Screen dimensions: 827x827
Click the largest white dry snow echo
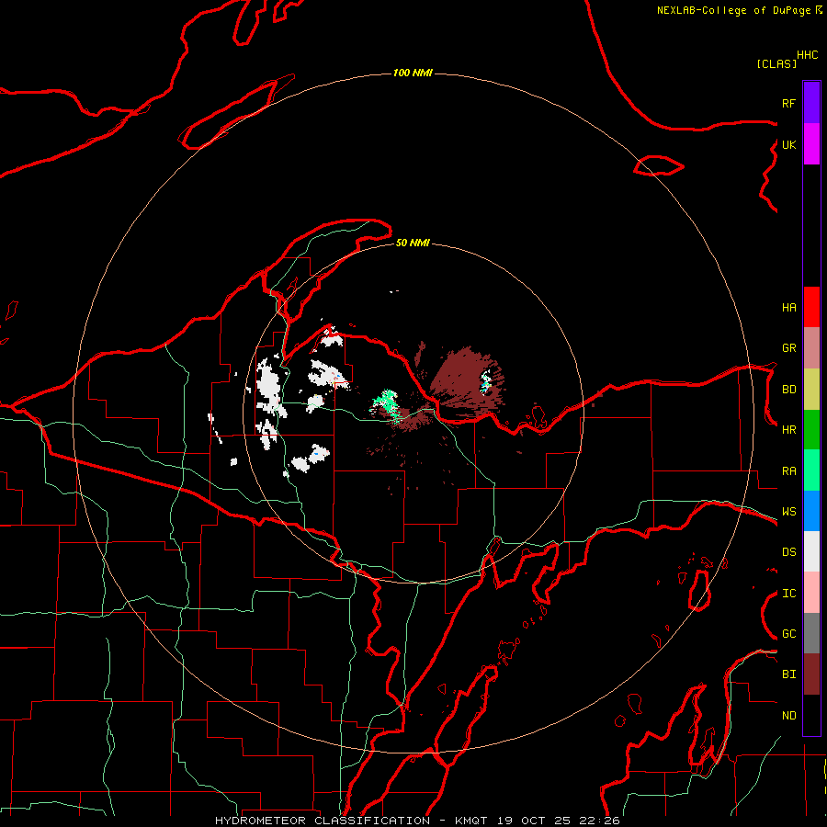tap(269, 388)
